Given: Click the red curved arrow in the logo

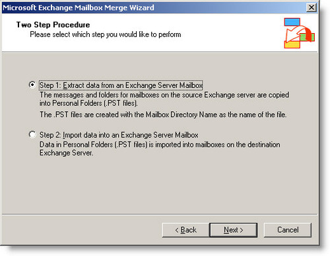Looking at the screenshot, I should point(298,34).
